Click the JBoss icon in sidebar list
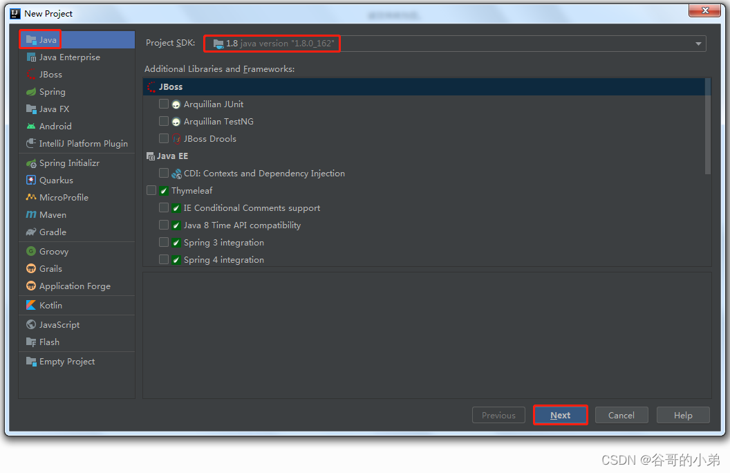This screenshot has width=730, height=473. [31, 75]
